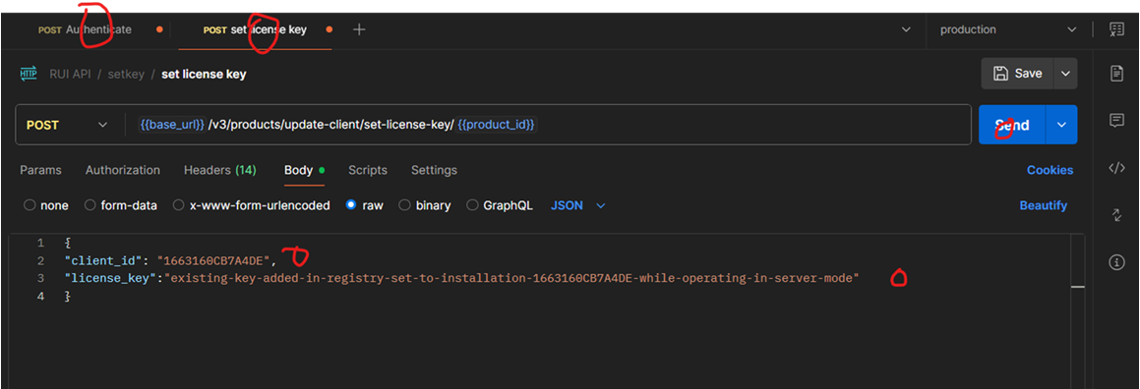Open the Params tab
Screen dimensions: 1140x389
[x=40, y=171]
